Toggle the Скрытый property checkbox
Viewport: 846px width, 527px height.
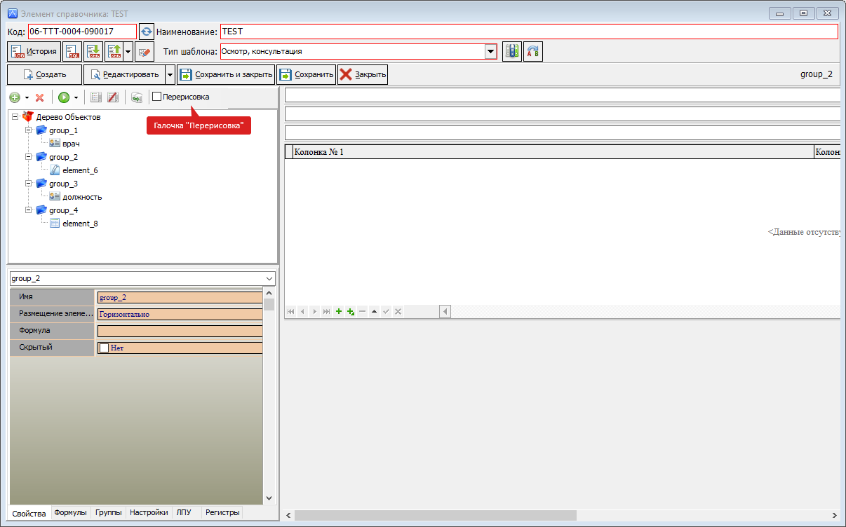pos(105,348)
